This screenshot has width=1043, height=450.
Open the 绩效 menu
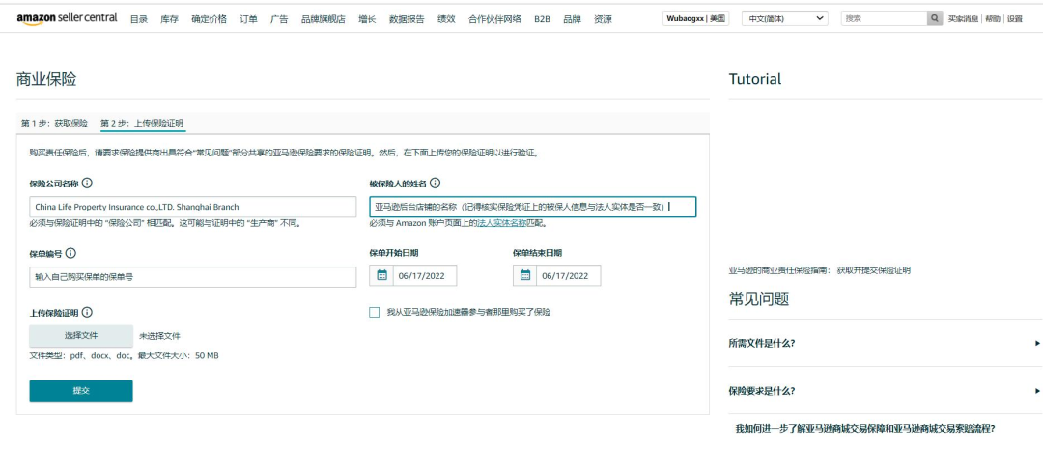[x=446, y=19]
